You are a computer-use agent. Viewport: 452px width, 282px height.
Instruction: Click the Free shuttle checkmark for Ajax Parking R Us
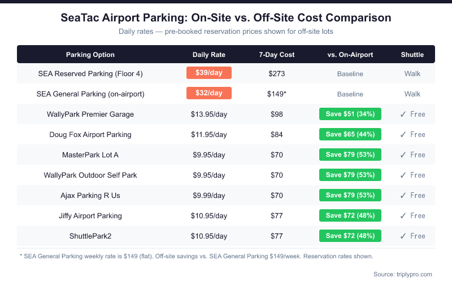[403, 196]
